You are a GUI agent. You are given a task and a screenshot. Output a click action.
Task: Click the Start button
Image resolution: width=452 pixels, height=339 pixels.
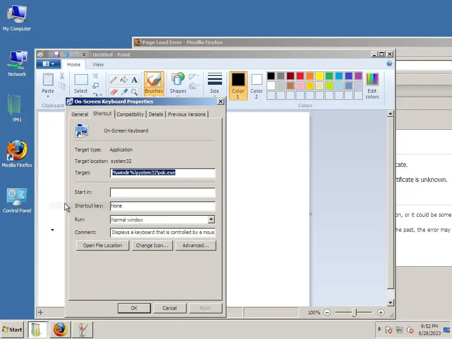pyautogui.click(x=13, y=329)
